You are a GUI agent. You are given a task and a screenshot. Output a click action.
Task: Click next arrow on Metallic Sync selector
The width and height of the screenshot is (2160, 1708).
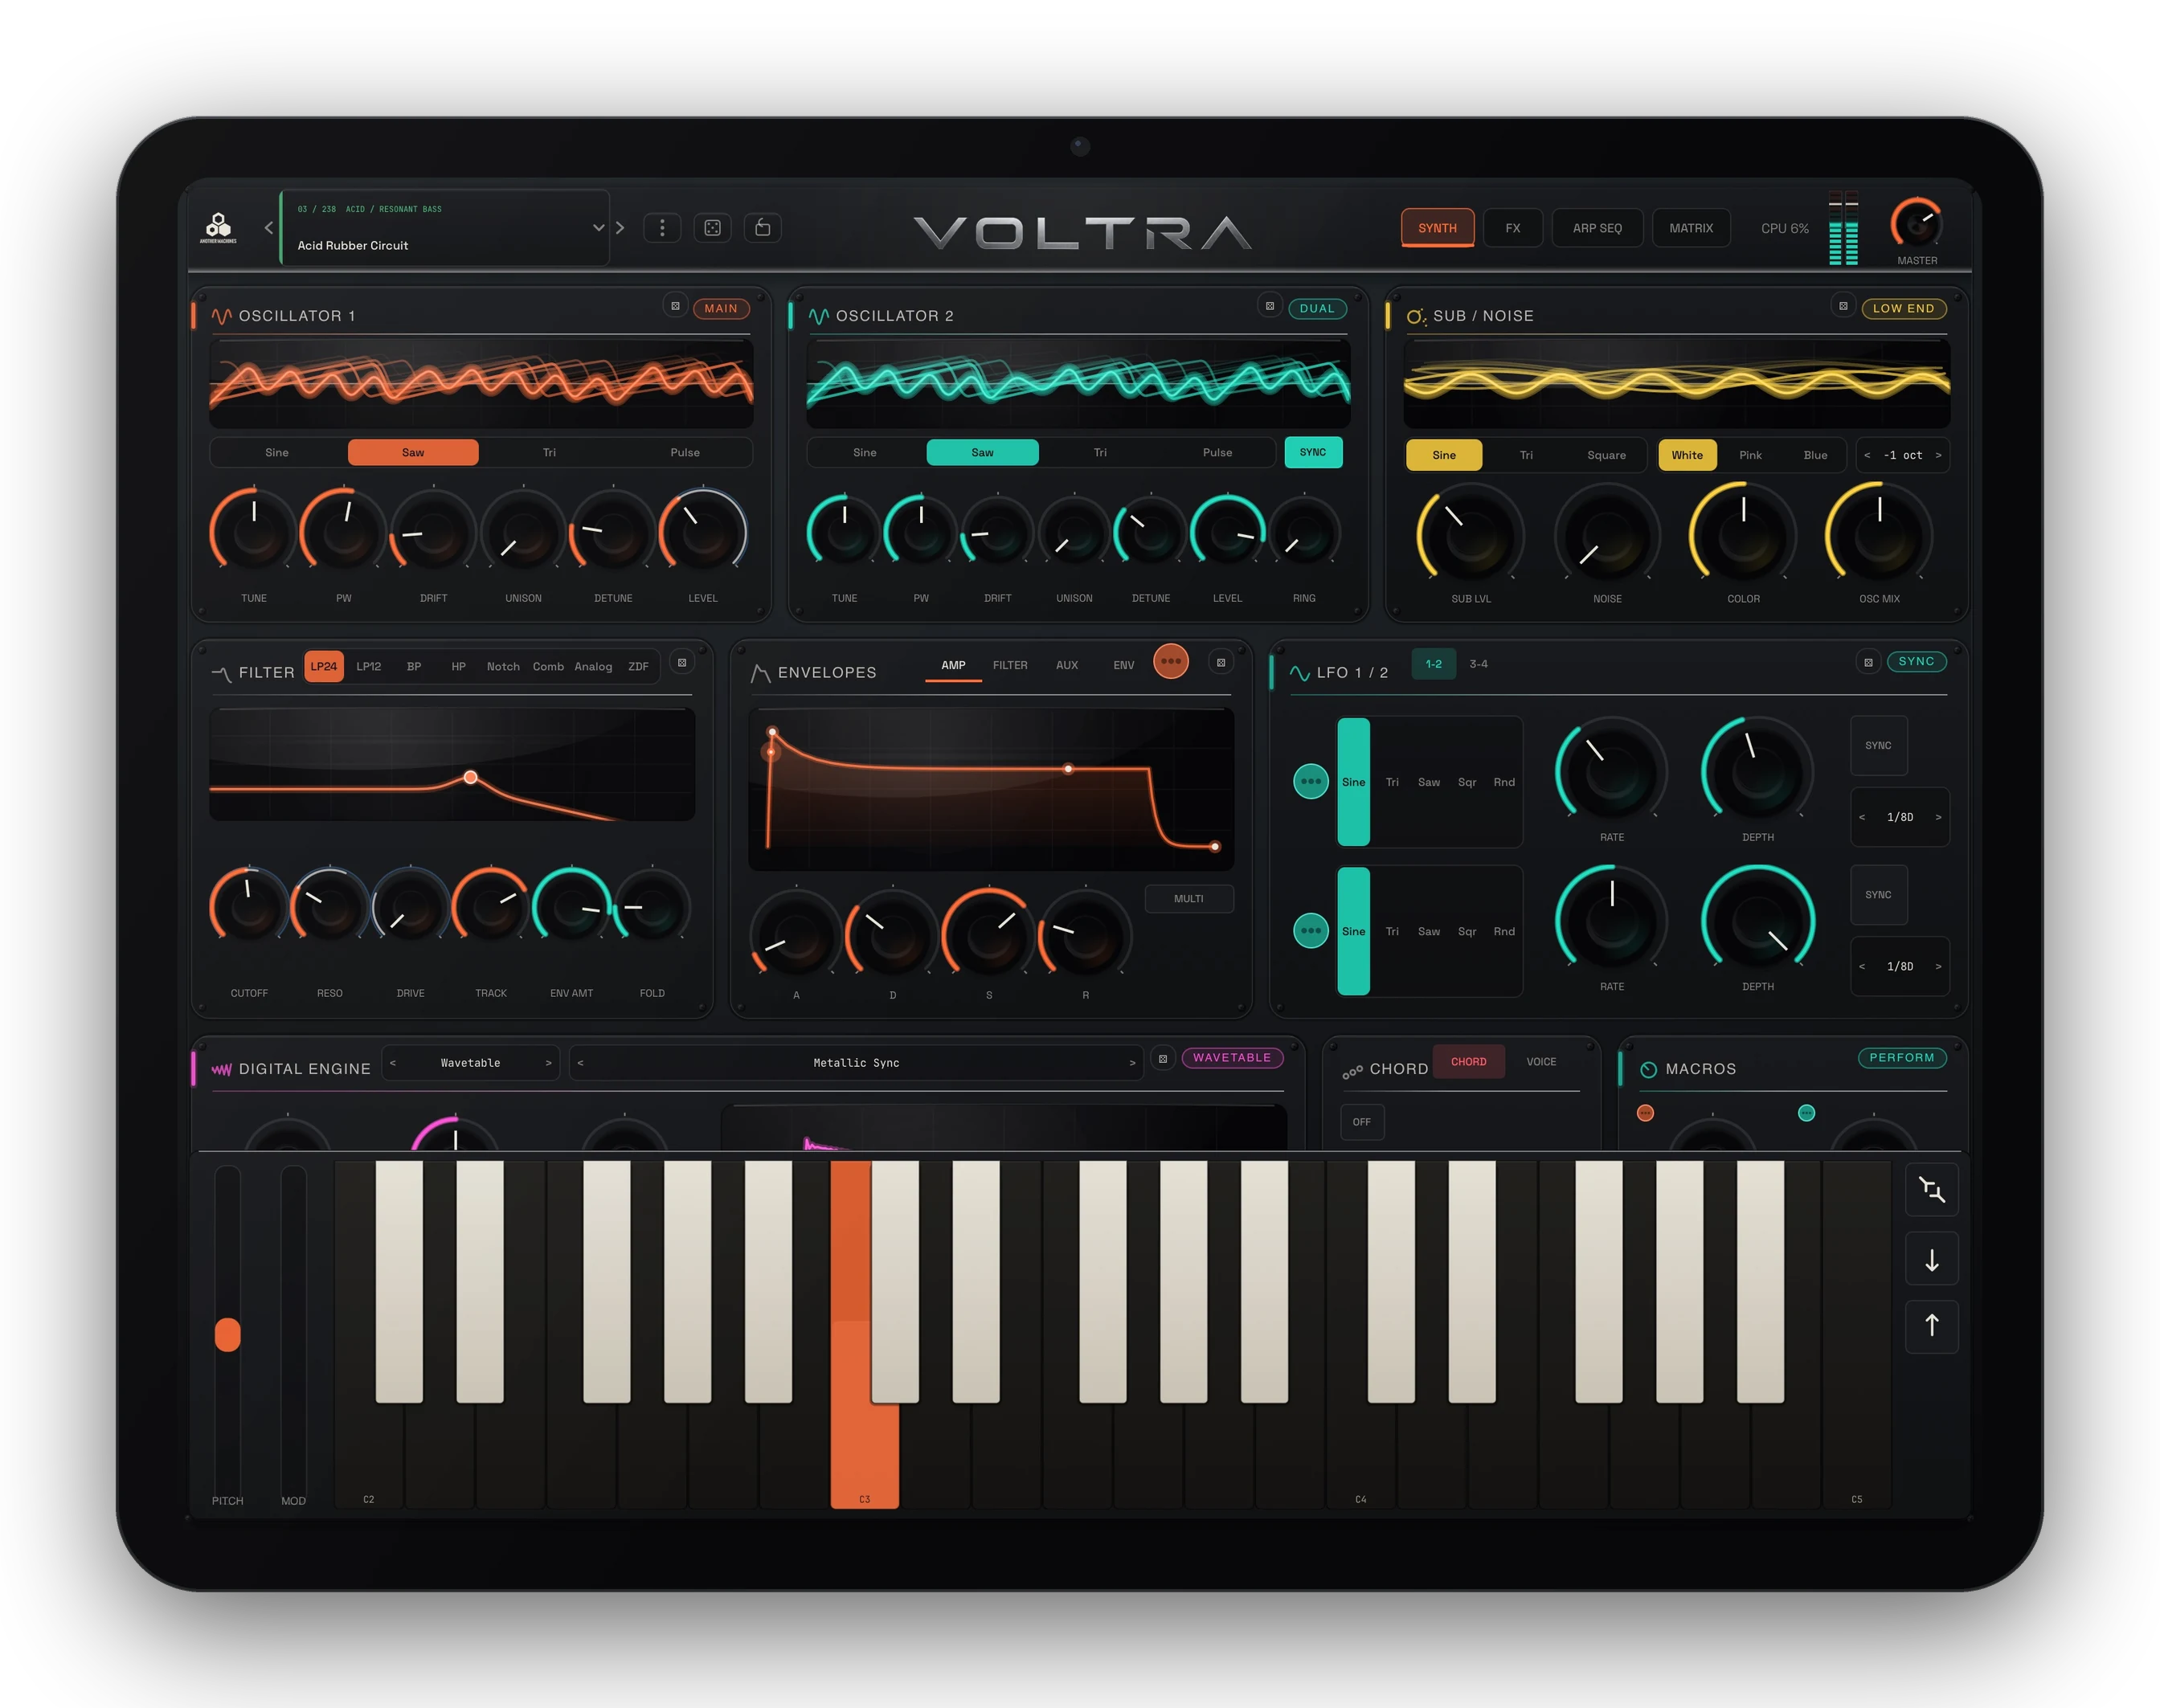[x=1132, y=1063]
